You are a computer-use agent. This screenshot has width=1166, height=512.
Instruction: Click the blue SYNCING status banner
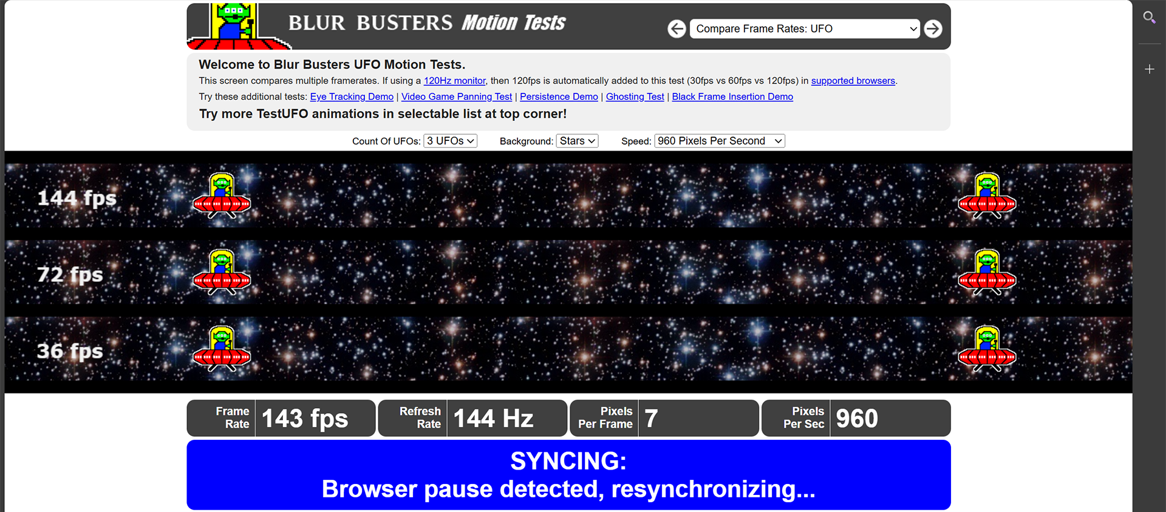tap(568, 475)
